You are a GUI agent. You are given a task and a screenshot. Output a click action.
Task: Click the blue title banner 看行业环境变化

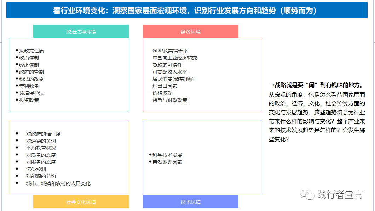[x=187, y=10]
